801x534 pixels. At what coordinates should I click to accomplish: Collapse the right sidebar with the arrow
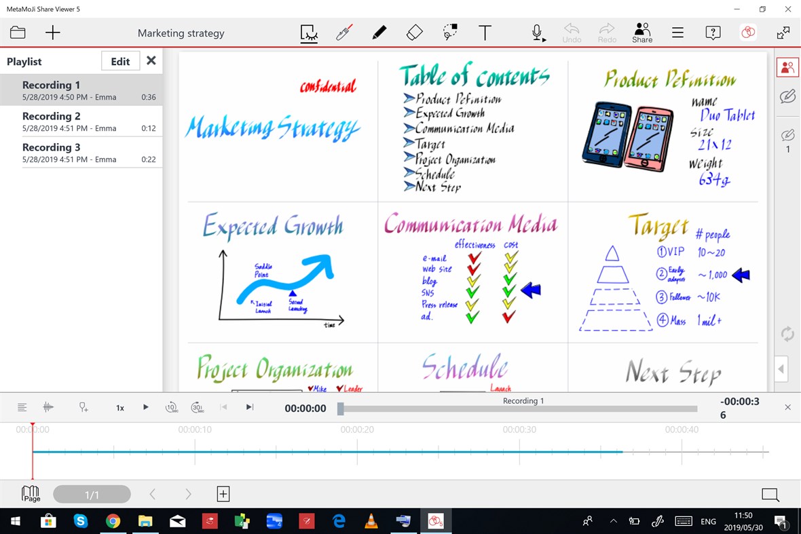pyautogui.click(x=781, y=368)
